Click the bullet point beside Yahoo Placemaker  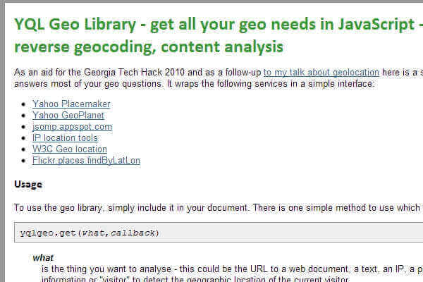25,104
